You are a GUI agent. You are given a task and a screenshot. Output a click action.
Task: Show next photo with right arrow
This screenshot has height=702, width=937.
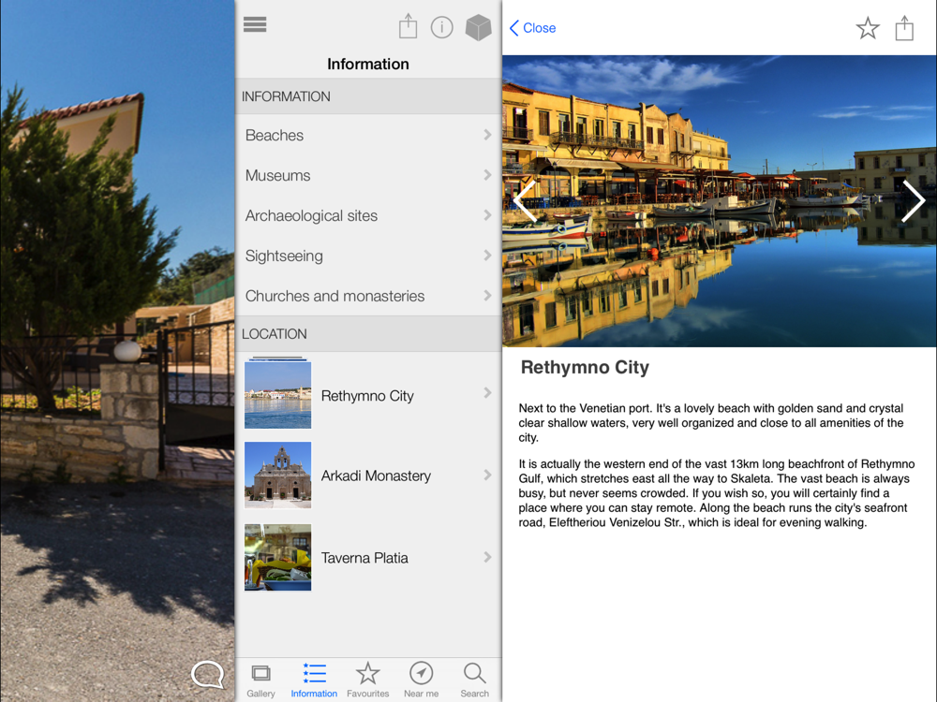tap(913, 201)
